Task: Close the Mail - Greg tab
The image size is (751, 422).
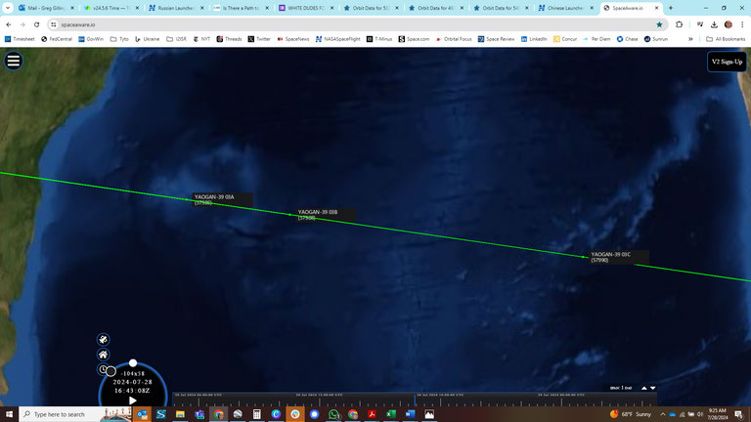Action: (72, 8)
